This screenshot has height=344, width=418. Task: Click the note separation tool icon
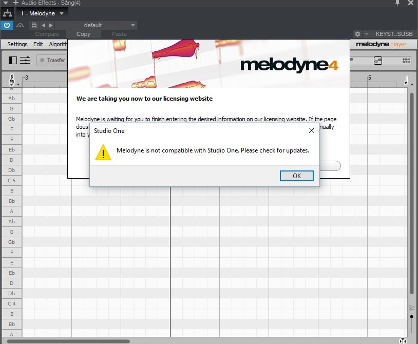[406, 61]
